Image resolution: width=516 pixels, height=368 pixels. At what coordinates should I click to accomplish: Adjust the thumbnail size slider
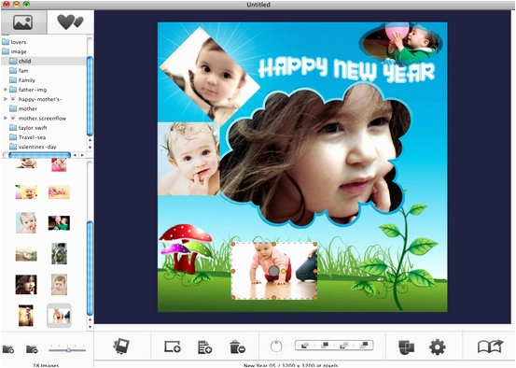point(67,350)
